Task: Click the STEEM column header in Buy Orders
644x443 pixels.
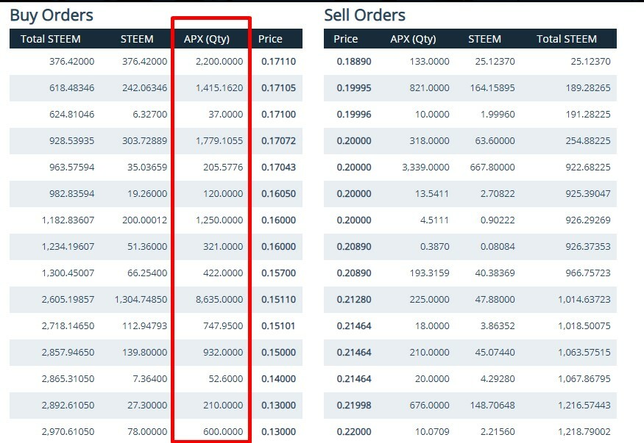Action: click(x=136, y=38)
